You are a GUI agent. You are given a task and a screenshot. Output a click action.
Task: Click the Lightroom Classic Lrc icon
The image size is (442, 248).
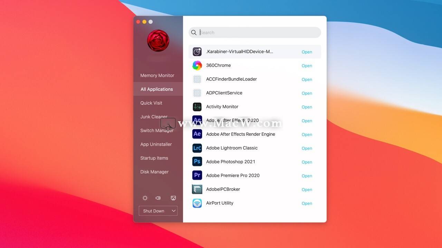click(197, 148)
